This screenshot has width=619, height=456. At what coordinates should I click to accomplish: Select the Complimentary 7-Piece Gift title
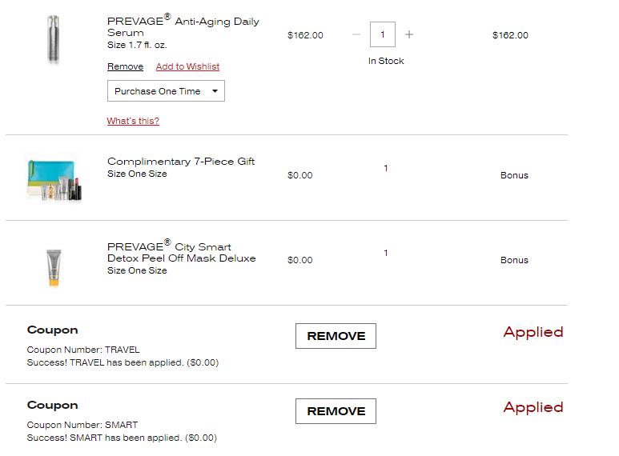click(181, 161)
